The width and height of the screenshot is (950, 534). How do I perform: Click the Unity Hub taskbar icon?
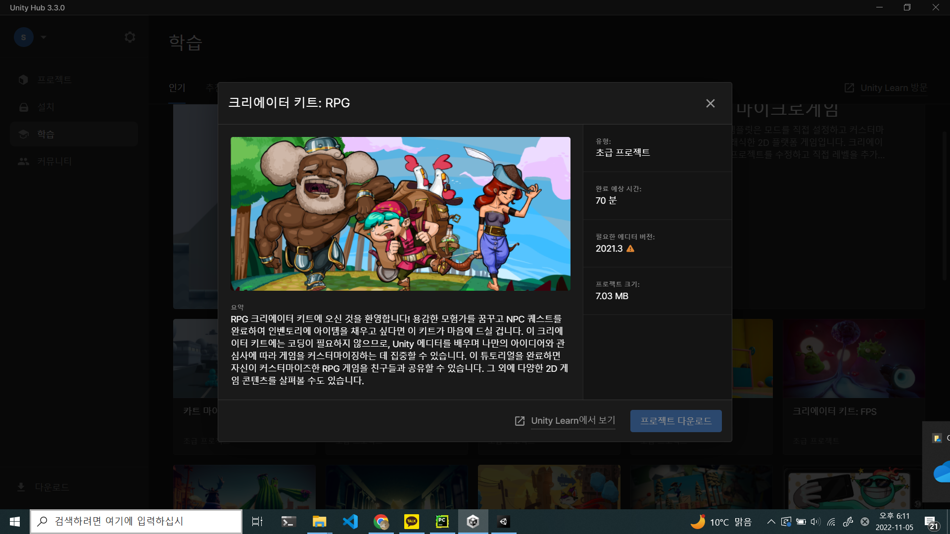tap(473, 522)
